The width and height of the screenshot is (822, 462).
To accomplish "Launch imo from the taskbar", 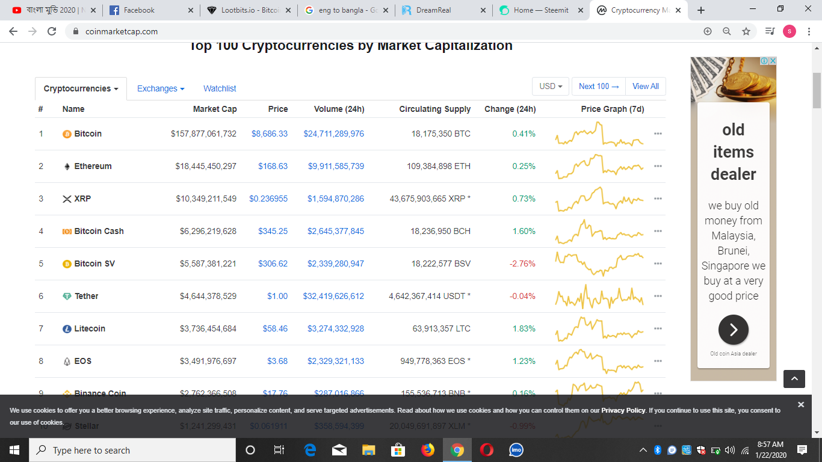I will 516,449.
